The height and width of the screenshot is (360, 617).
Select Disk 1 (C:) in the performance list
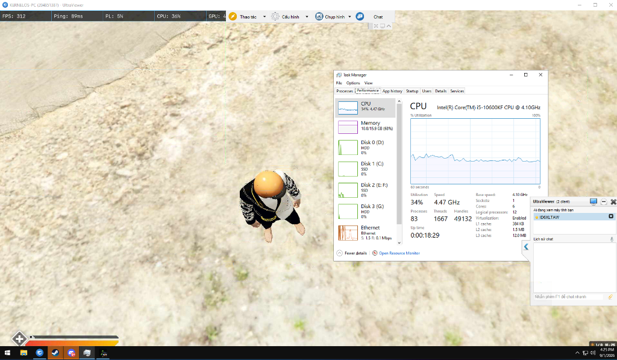pyautogui.click(x=366, y=169)
